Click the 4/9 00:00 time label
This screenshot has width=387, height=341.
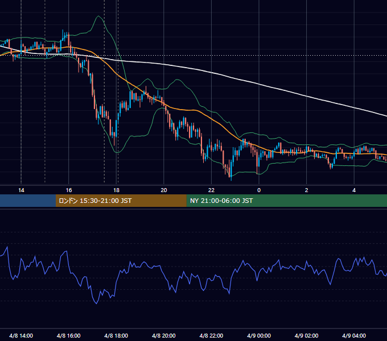(259, 335)
